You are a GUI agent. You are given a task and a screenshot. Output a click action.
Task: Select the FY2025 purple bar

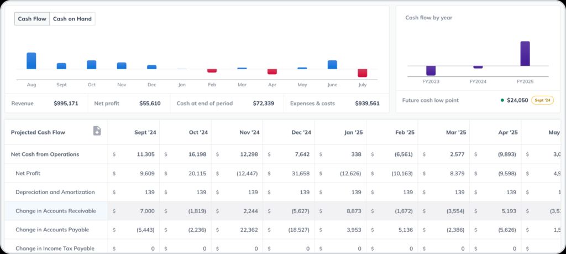coord(525,54)
